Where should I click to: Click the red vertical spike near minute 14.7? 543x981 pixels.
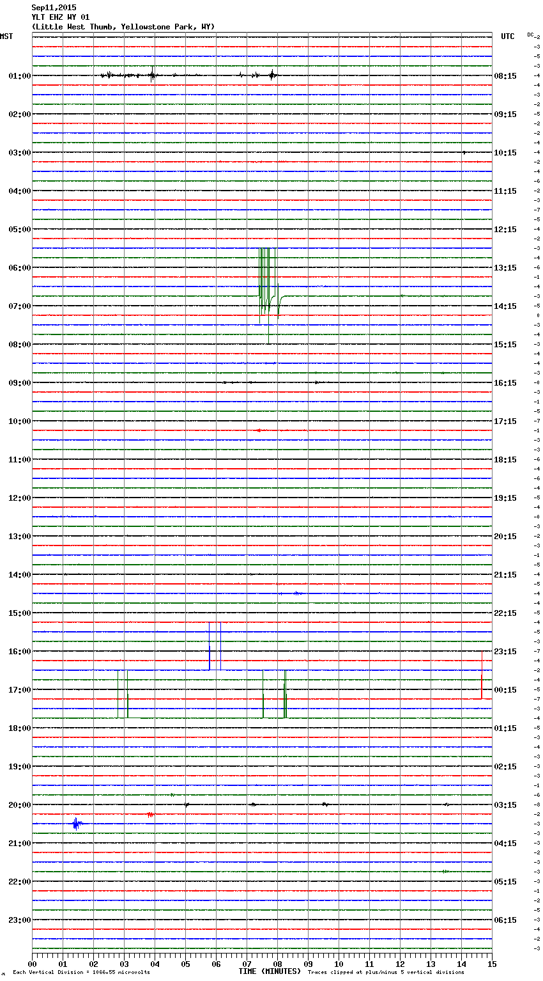click(x=482, y=675)
